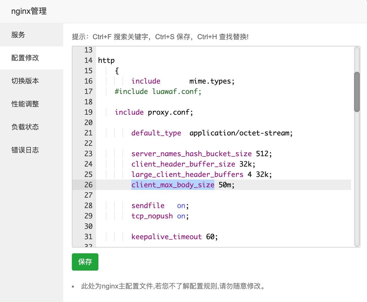Image resolution: width=367 pixels, height=302 pixels.
Task: Click line number 14 in the gutter
Action: pos(88,61)
